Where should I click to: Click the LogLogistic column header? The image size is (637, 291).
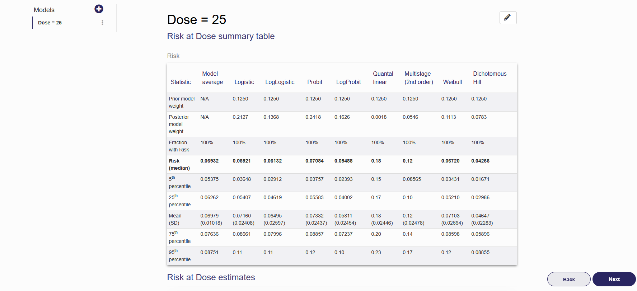[x=280, y=82]
